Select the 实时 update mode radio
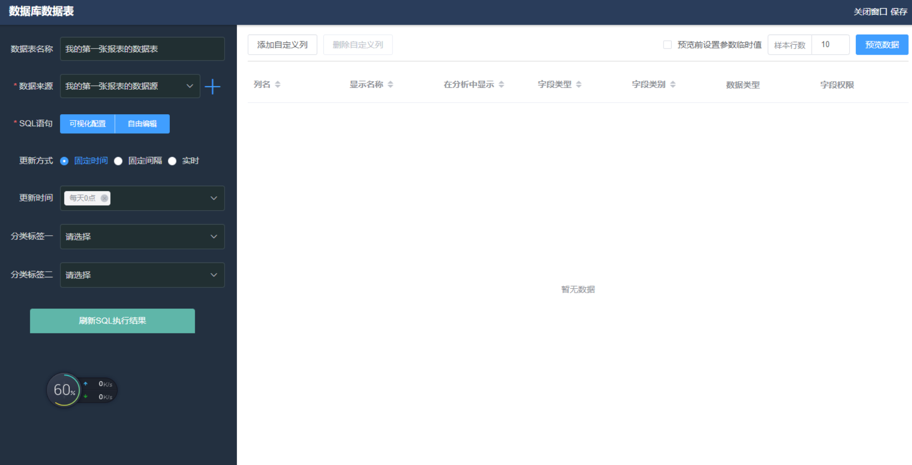The image size is (912, 465). (172, 161)
